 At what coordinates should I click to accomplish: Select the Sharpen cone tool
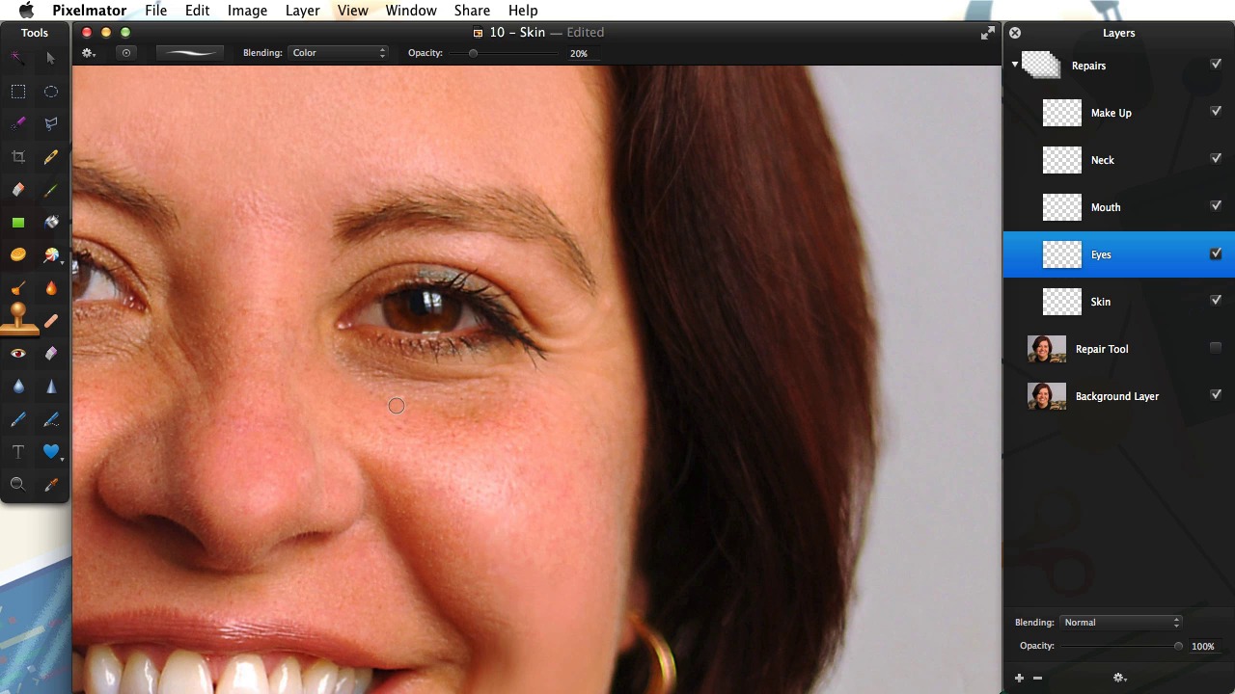pyautogui.click(x=50, y=387)
